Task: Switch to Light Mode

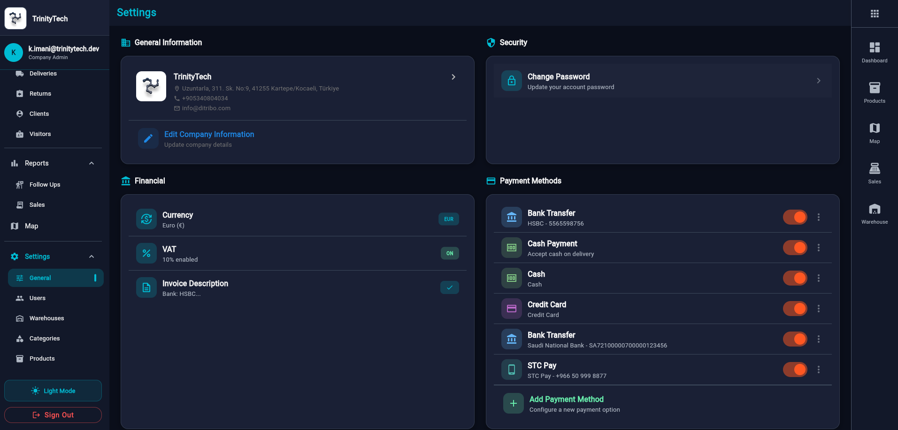Action: [x=53, y=391]
